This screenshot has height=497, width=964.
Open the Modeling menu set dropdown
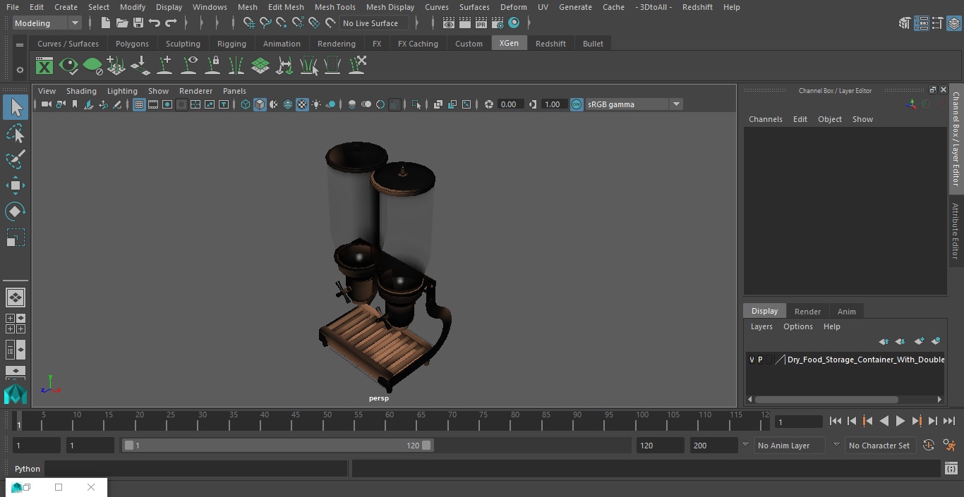47,23
